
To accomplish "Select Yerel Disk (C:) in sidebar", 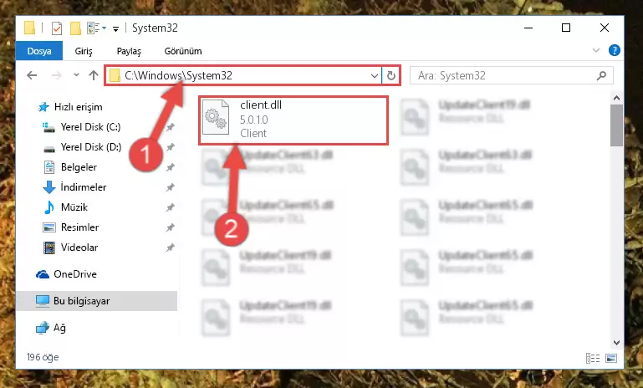I will click(x=90, y=127).
